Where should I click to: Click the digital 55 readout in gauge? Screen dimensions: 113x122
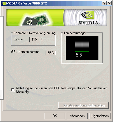(x=79, y=55)
